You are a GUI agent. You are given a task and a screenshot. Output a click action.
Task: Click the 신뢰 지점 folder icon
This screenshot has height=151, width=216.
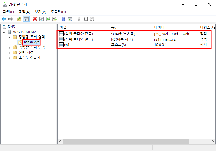click(x=15, y=53)
